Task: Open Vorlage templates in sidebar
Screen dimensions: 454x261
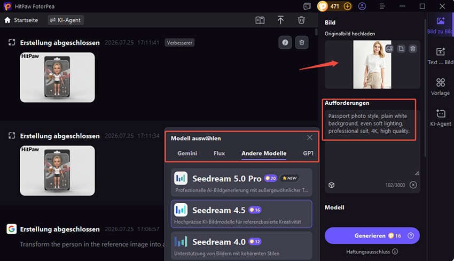Action: click(x=441, y=87)
